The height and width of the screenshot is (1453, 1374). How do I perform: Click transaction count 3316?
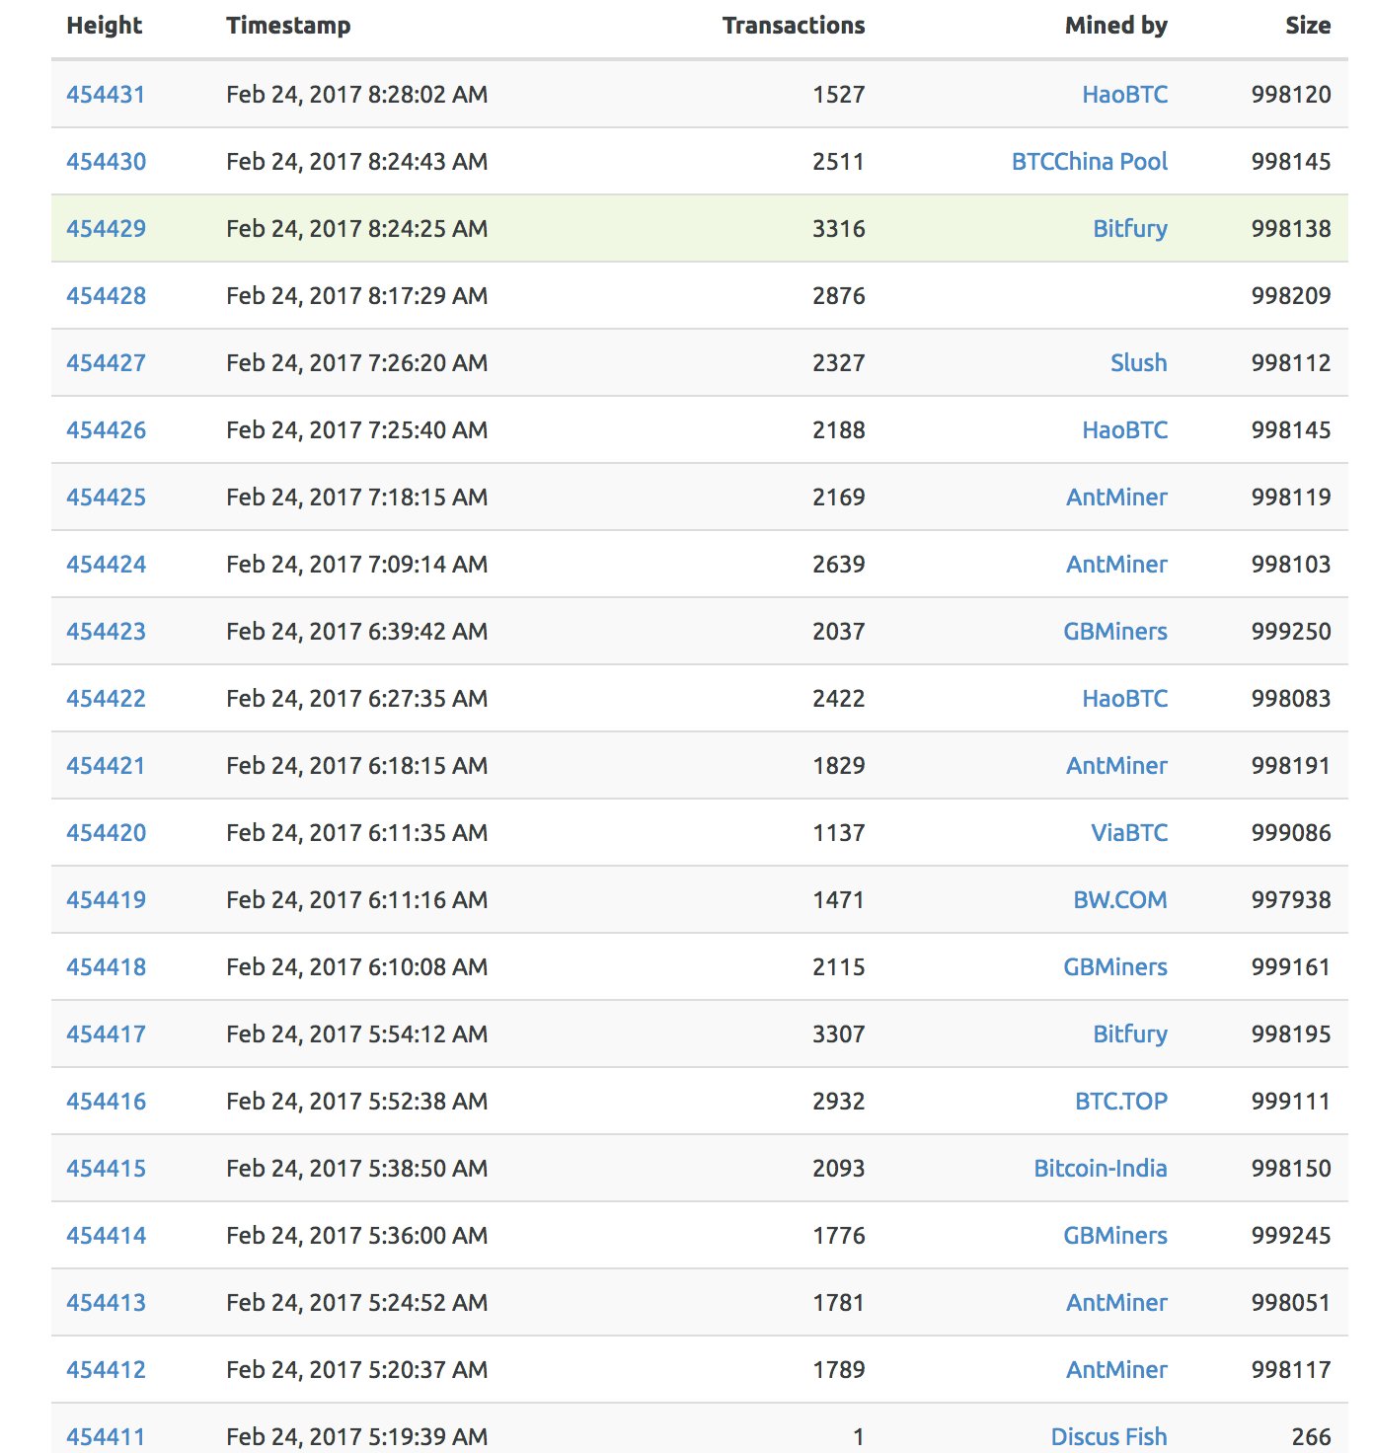click(x=839, y=229)
